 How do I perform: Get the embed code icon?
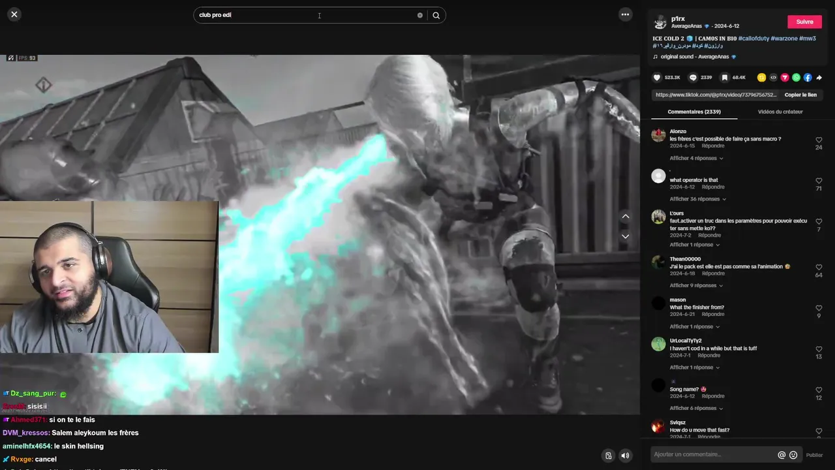click(x=773, y=77)
